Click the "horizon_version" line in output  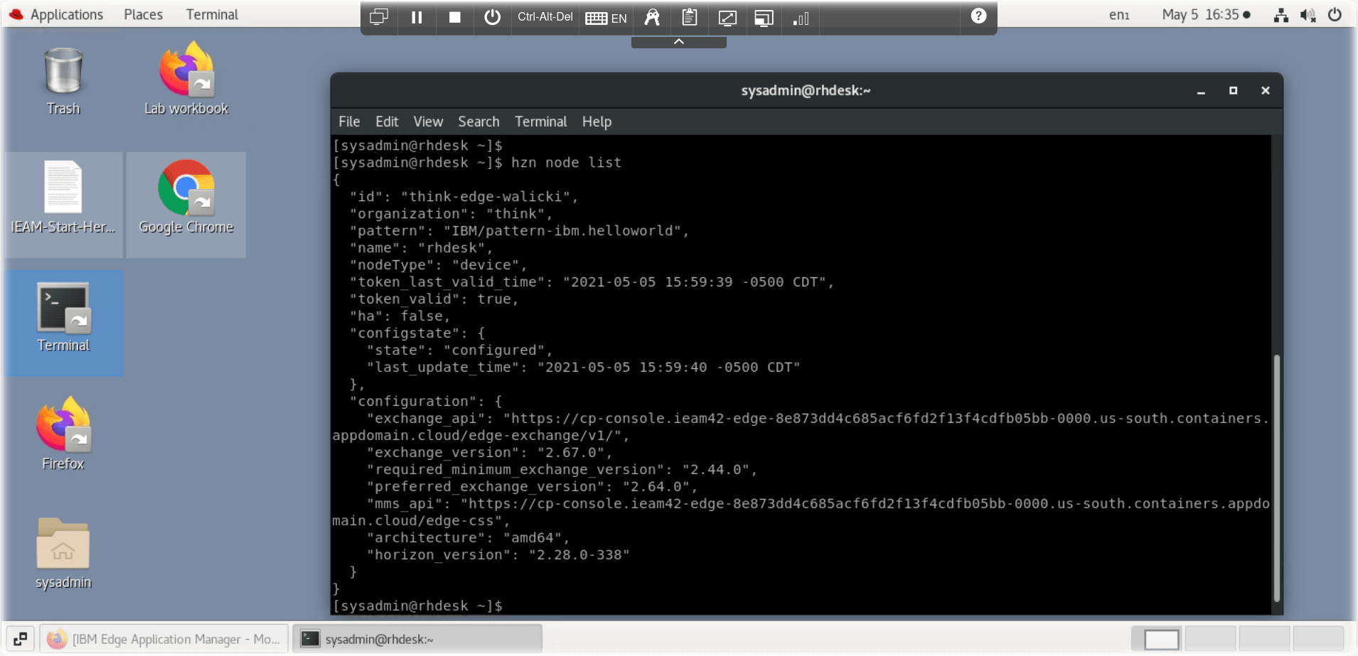(498, 555)
